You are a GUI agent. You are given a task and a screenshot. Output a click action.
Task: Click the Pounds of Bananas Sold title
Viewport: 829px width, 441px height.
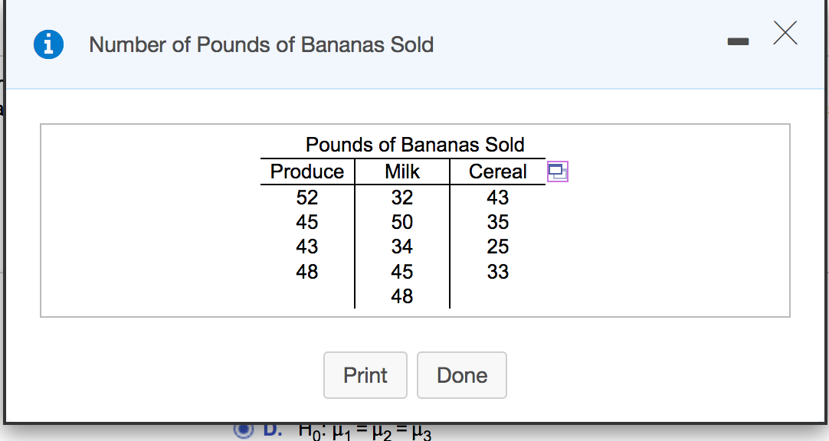pyautogui.click(x=414, y=145)
